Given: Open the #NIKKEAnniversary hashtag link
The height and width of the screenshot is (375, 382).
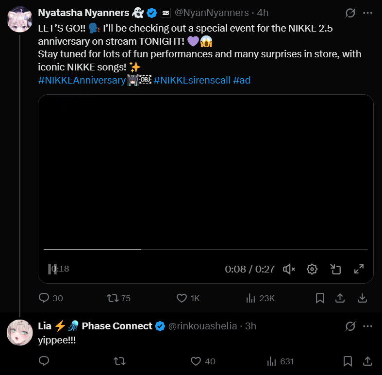Looking at the screenshot, I should pyautogui.click(x=82, y=80).
